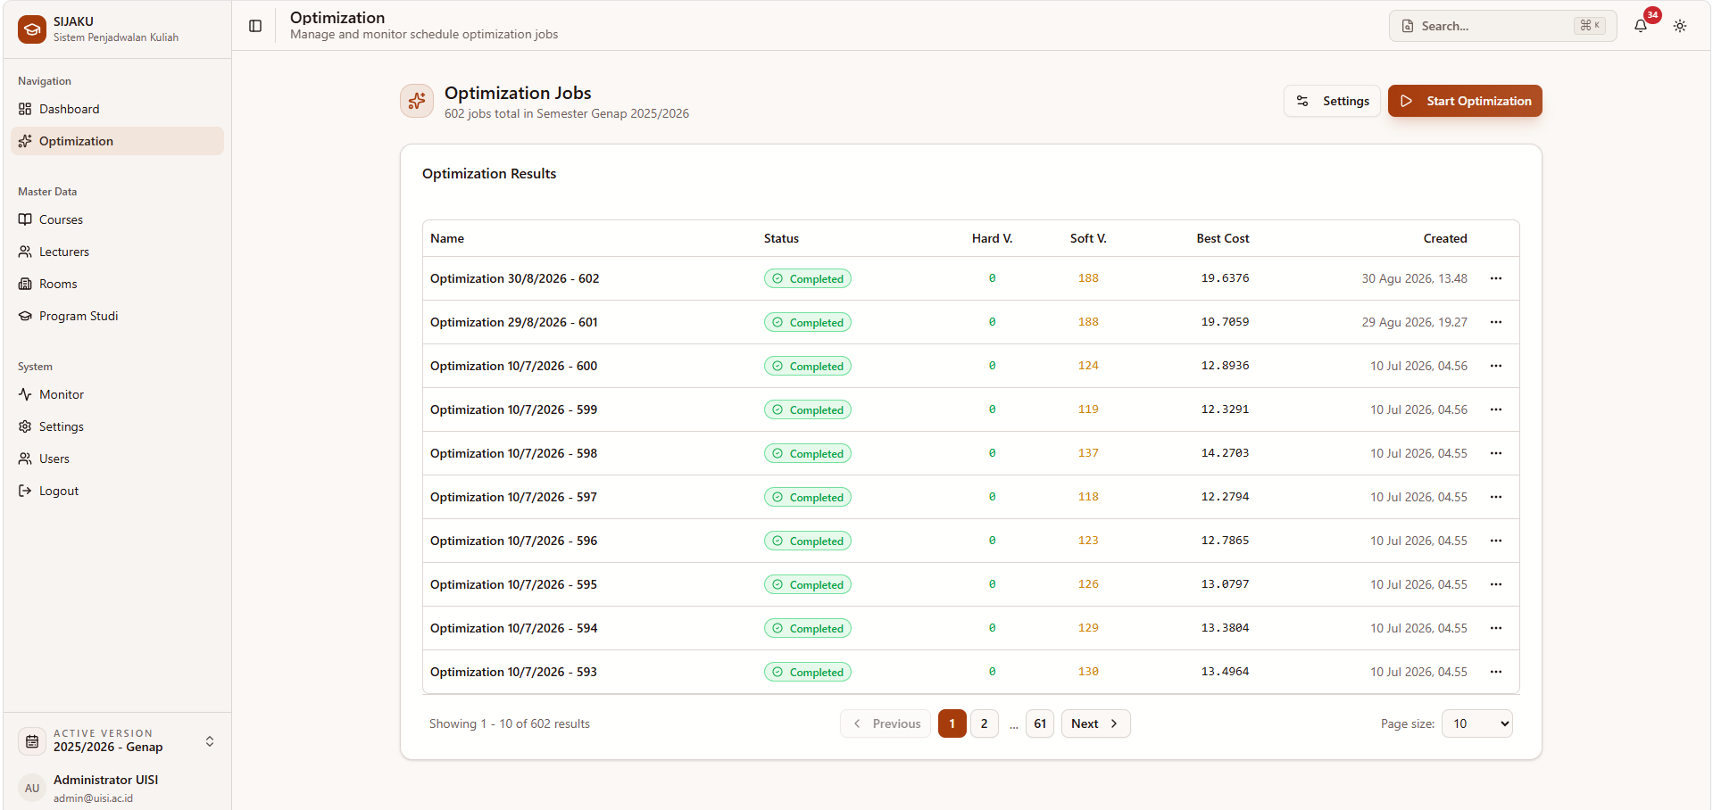Open Program Studi page
The image size is (1713, 810).
pyautogui.click(x=117, y=316)
